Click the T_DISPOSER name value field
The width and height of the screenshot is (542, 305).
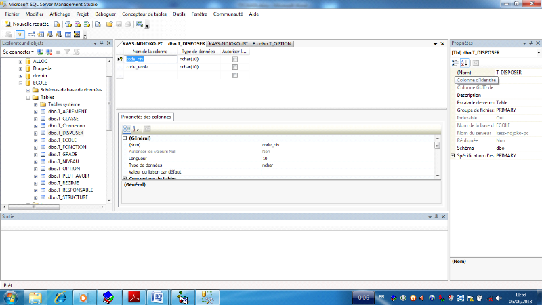point(518,73)
